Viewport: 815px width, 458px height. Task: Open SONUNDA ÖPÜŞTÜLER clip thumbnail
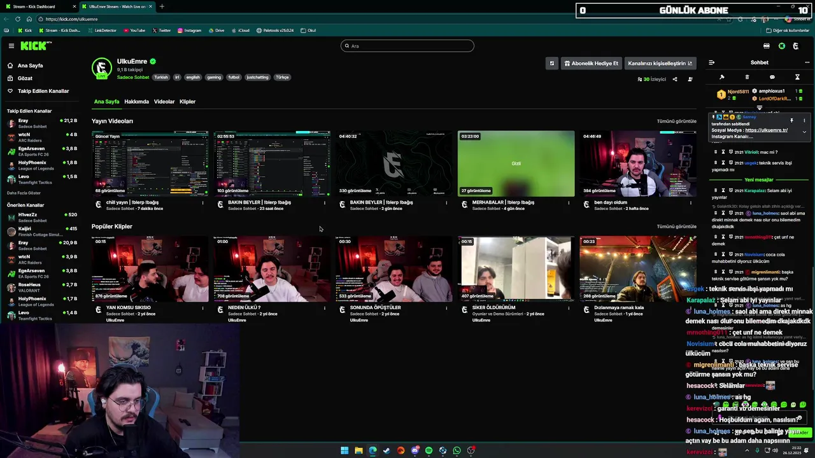point(394,269)
